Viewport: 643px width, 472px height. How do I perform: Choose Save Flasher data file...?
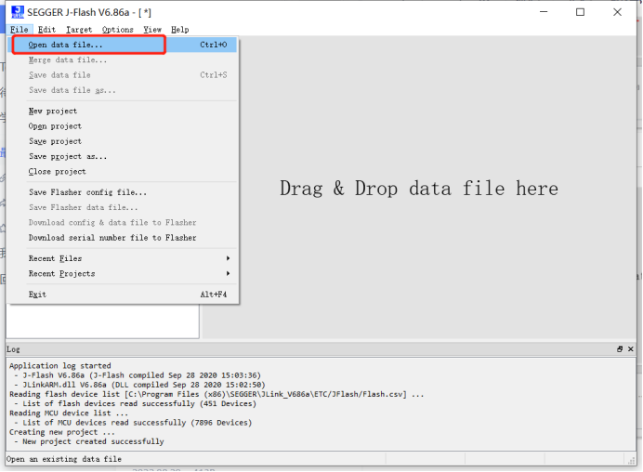coord(123,207)
